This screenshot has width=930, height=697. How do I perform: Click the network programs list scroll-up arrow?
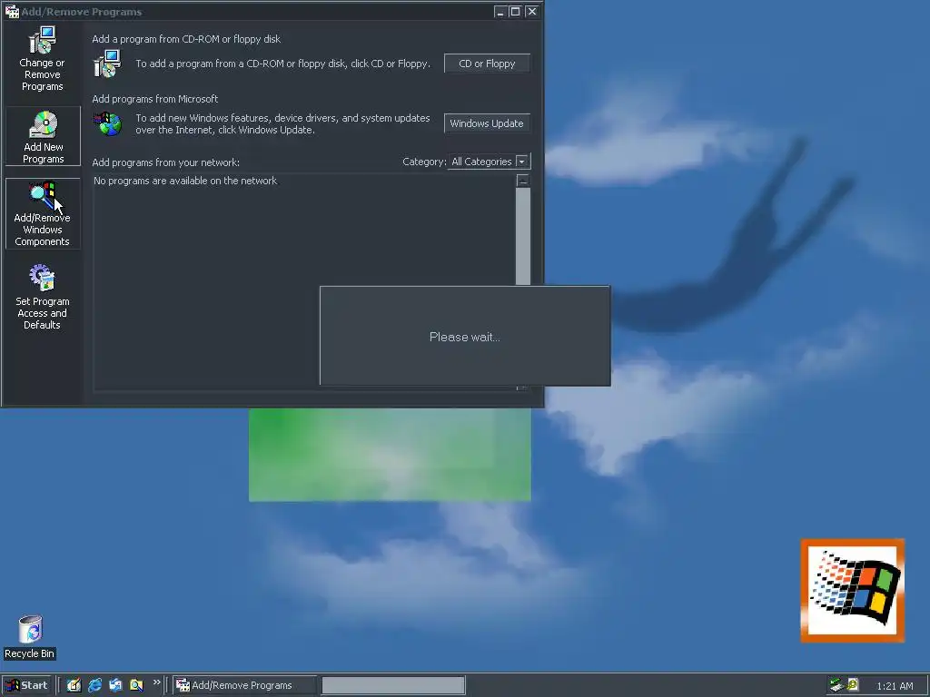[x=522, y=181]
